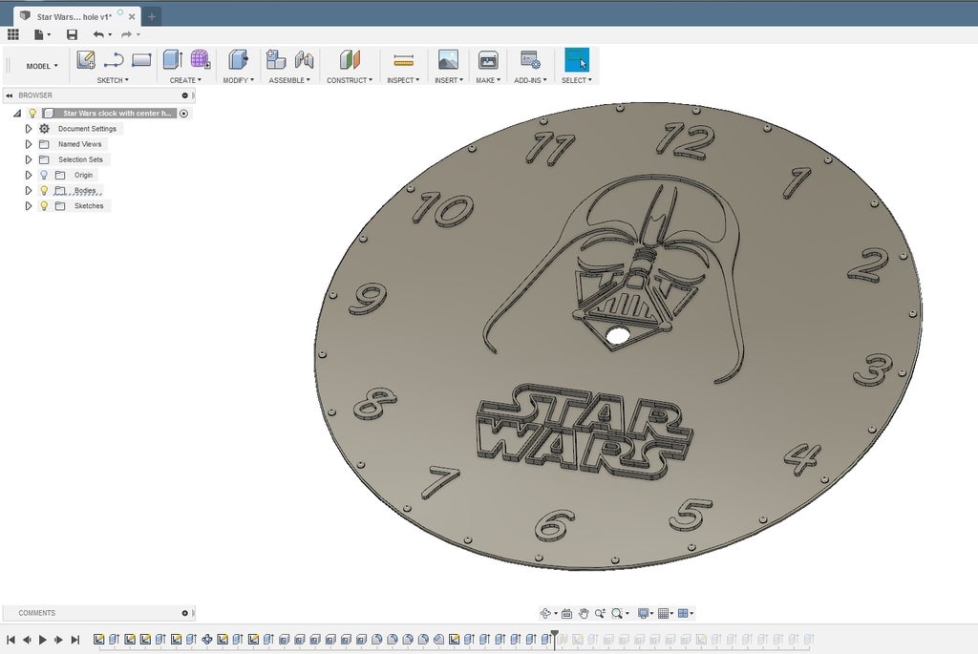The width and height of the screenshot is (978, 654).
Task: Click the Joint tool icon
Action: click(304, 60)
